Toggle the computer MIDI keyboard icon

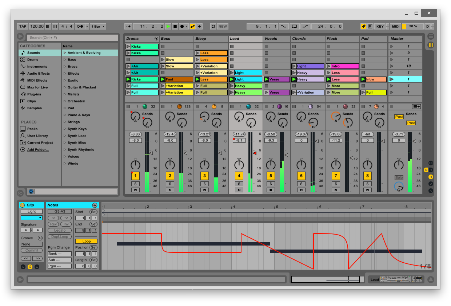(370, 27)
